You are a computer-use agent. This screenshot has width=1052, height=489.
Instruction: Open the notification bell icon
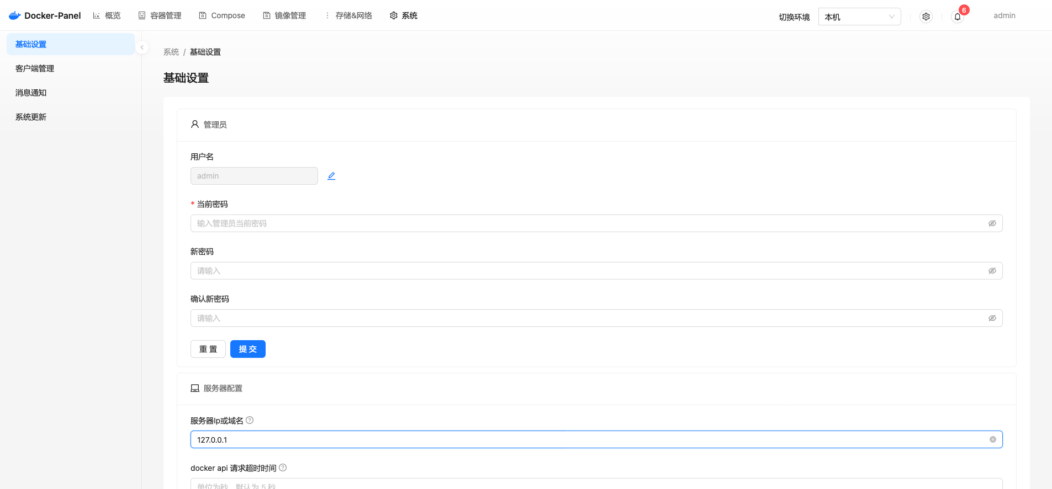tap(958, 17)
